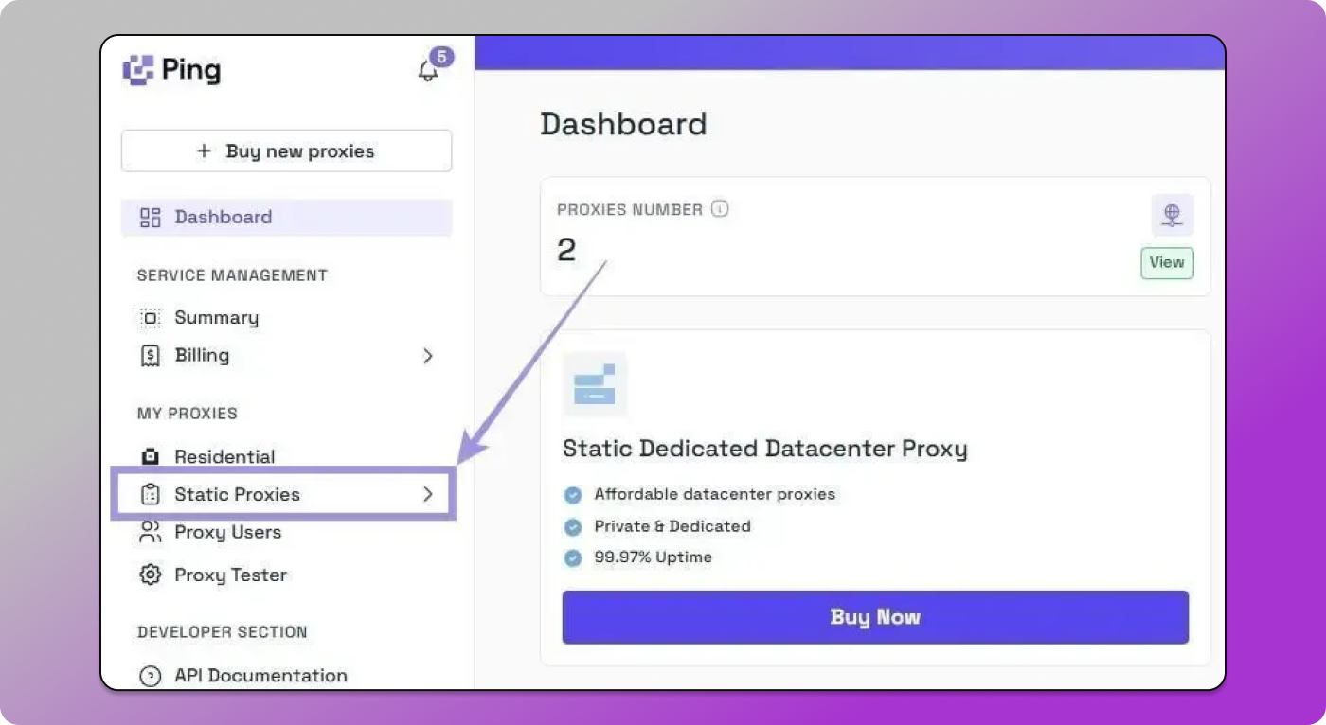Image resolution: width=1326 pixels, height=725 pixels.
Task: Select the Residential proxies icon
Action: (150, 456)
